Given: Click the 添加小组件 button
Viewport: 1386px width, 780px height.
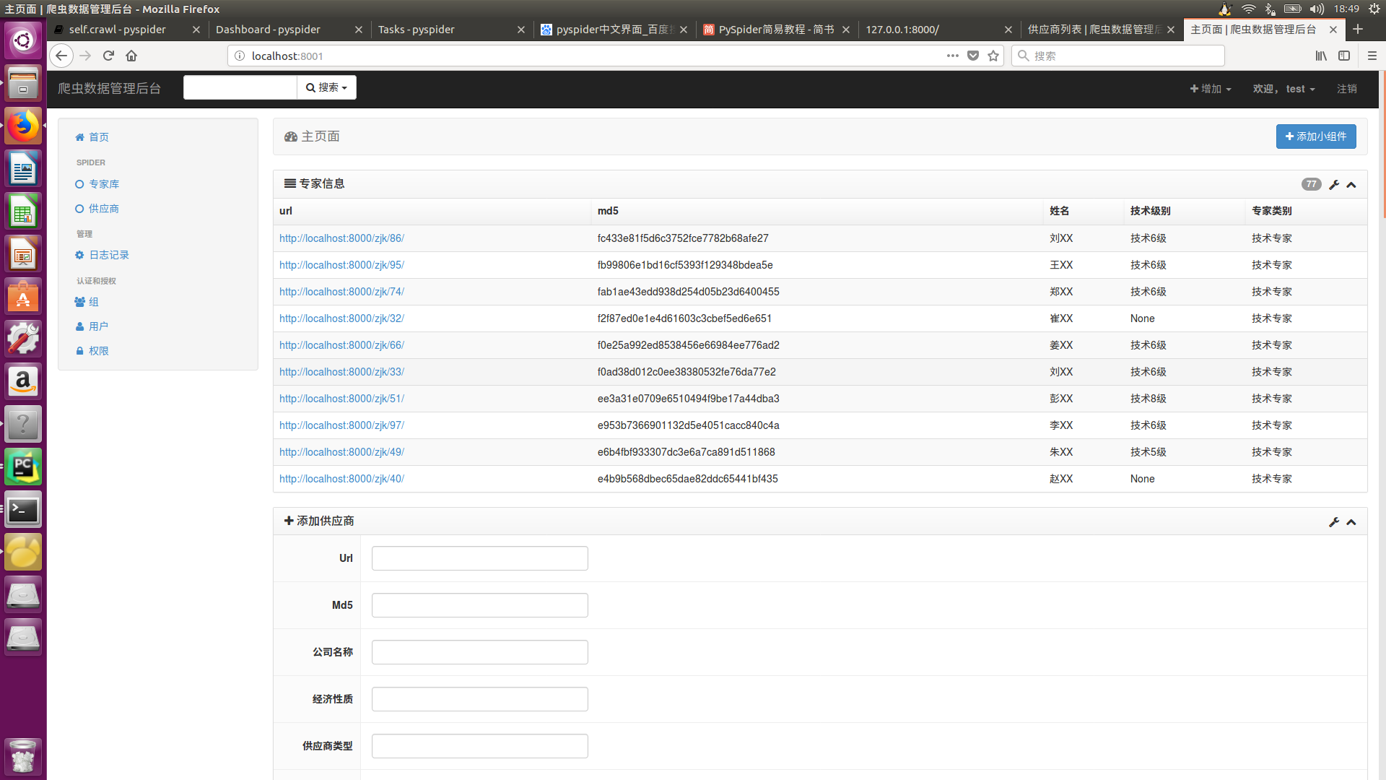Looking at the screenshot, I should pyautogui.click(x=1315, y=136).
